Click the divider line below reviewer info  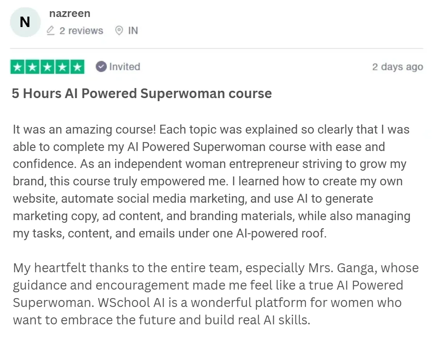pos(216,49)
